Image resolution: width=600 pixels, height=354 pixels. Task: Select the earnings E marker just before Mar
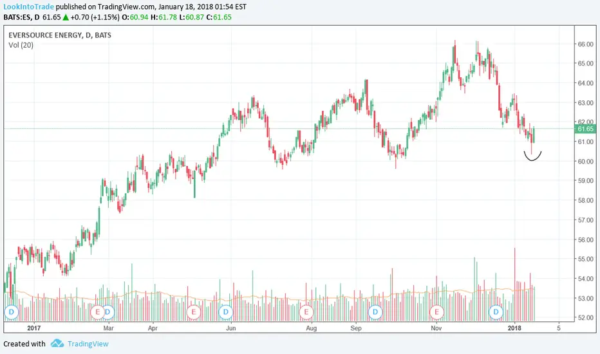97,312
